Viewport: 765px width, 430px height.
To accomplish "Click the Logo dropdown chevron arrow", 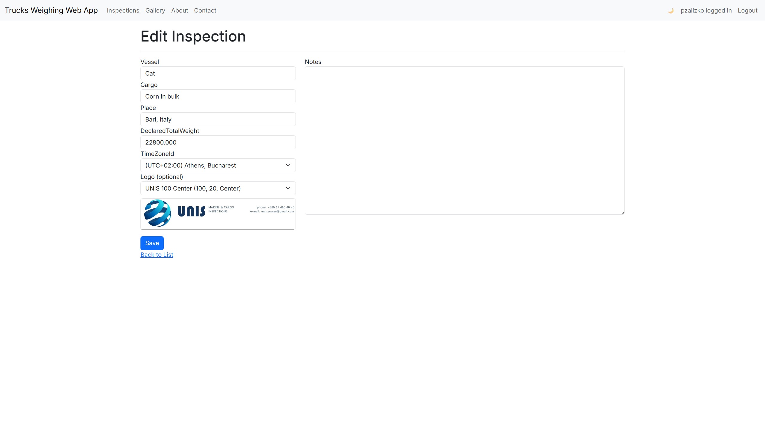I will click(x=288, y=188).
